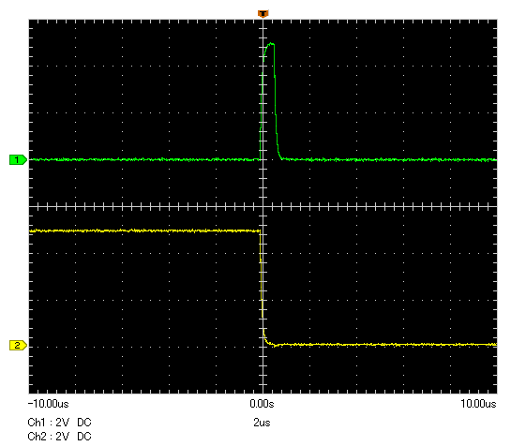
Task: Click the -10.00us time axis label
Action: coord(49,404)
